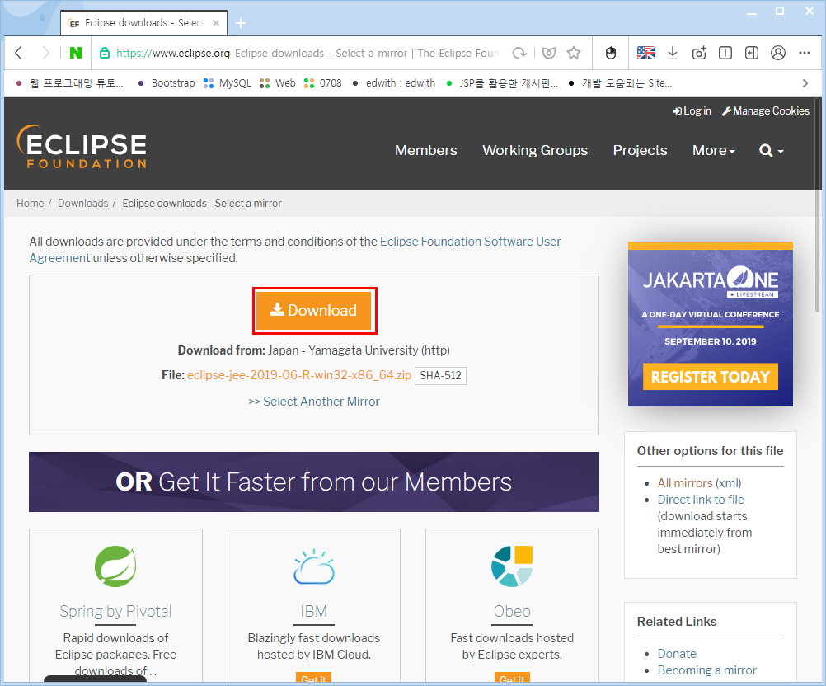Open a new tab with plus
826x686 pixels.
[x=241, y=23]
